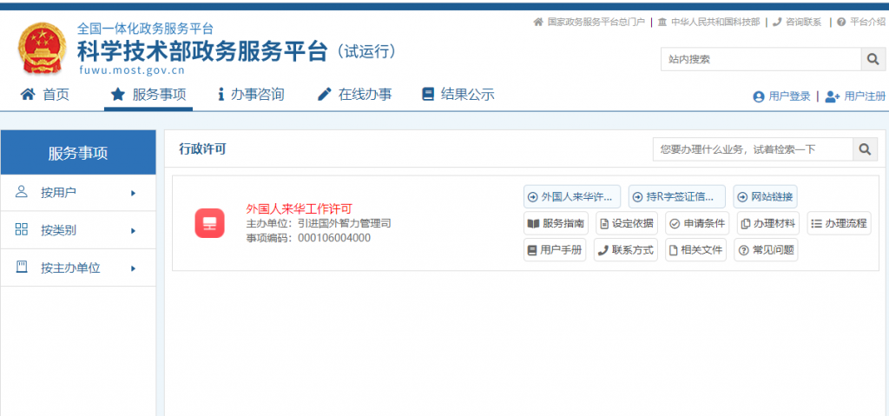Click 外国人来华许... button
The width and height of the screenshot is (889, 416).
(572, 197)
